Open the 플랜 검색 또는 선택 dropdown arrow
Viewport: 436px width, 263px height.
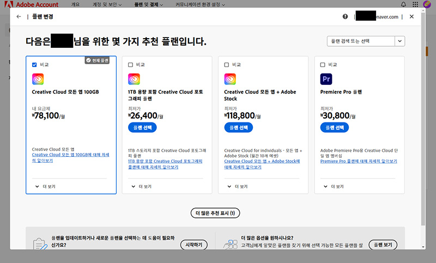[400, 41]
